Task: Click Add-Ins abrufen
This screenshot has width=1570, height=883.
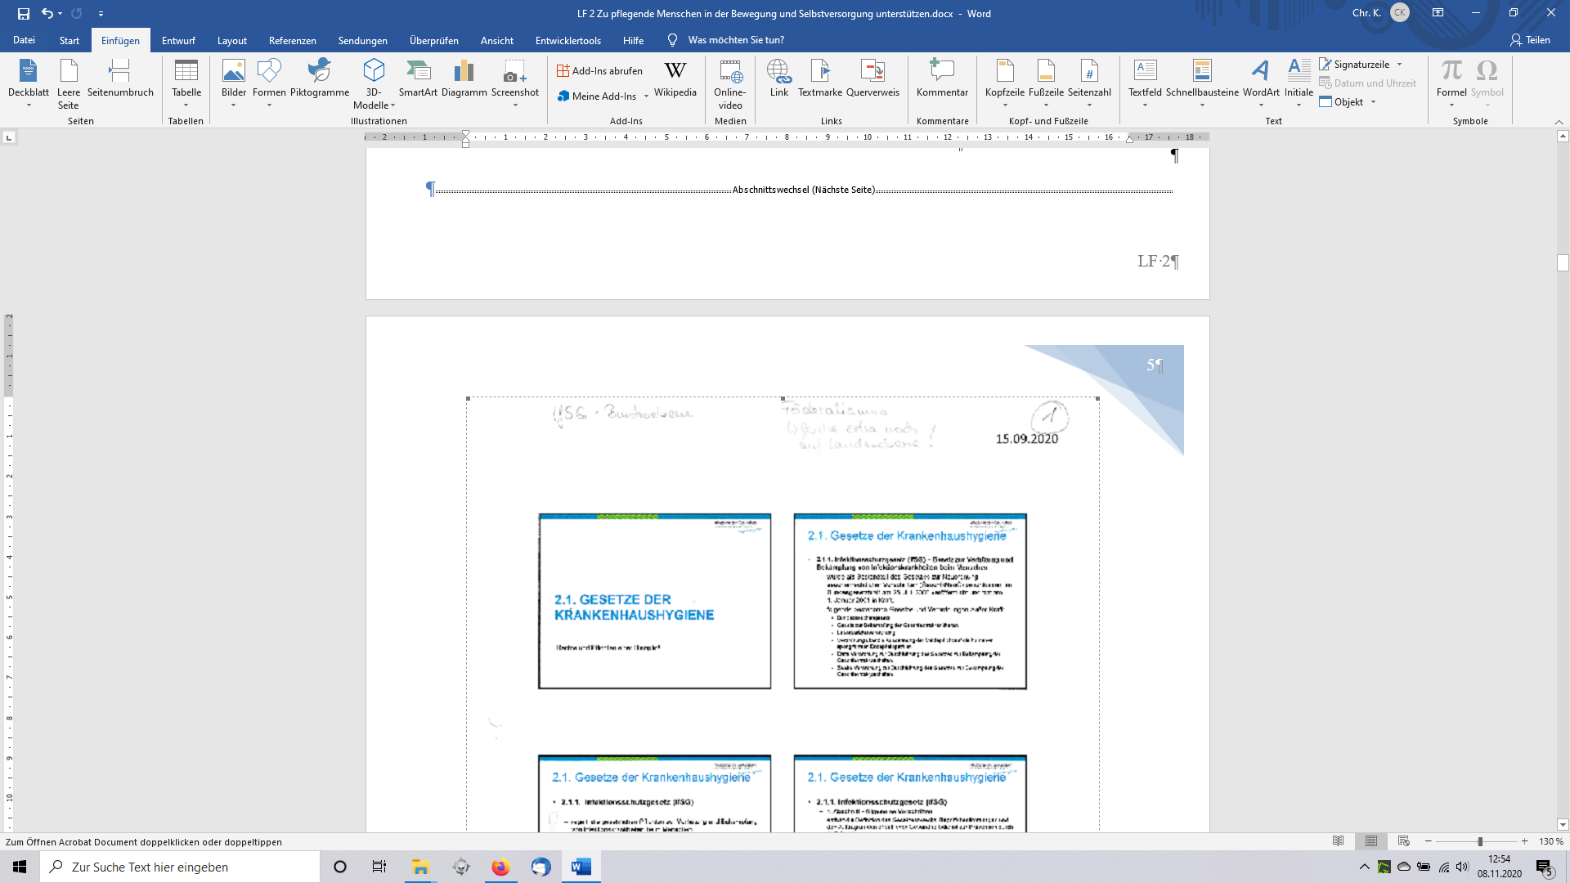Action: [x=599, y=71]
